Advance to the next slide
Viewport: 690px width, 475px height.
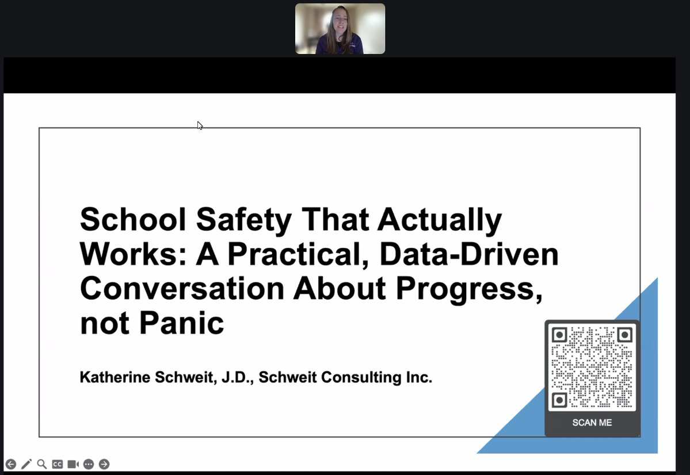104,464
